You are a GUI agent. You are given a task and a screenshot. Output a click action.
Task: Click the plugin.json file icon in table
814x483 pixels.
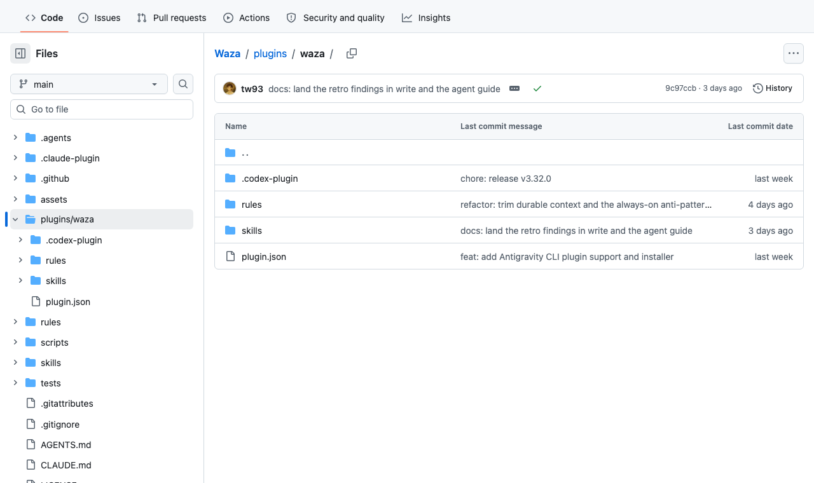click(230, 257)
